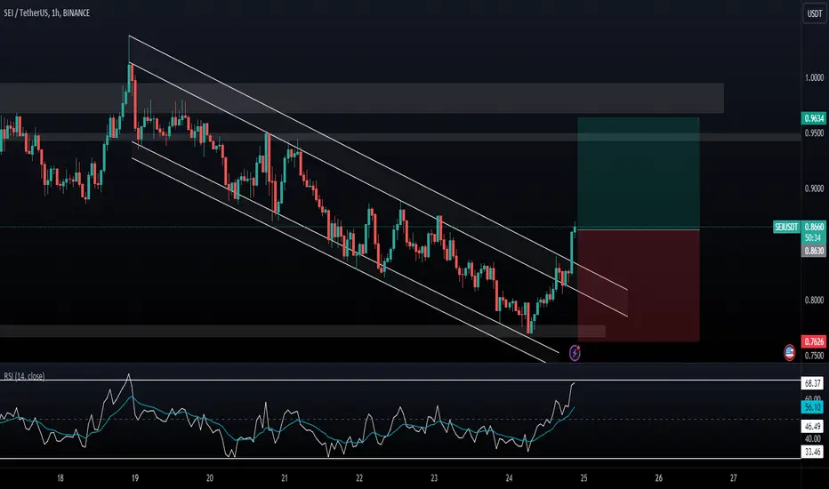Click the 1.0000 price axis label

(x=814, y=77)
